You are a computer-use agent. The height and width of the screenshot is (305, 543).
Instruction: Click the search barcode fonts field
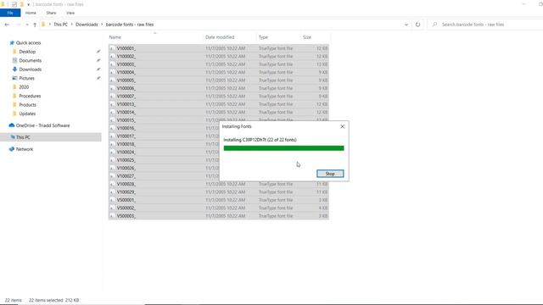pyautogui.click(x=484, y=25)
